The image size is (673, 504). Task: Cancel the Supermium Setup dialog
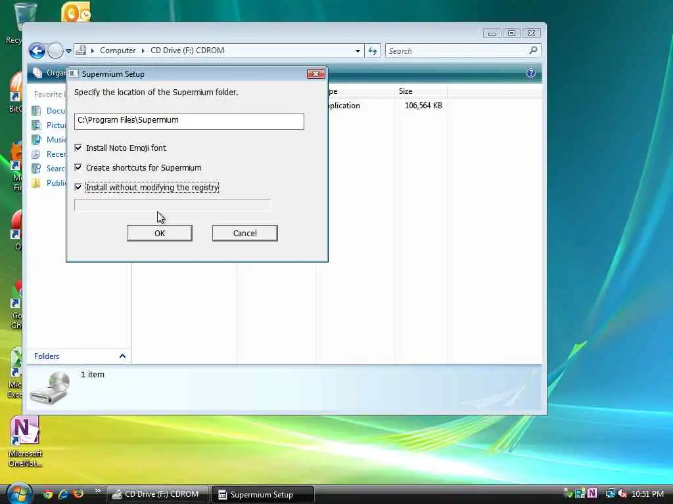(244, 233)
